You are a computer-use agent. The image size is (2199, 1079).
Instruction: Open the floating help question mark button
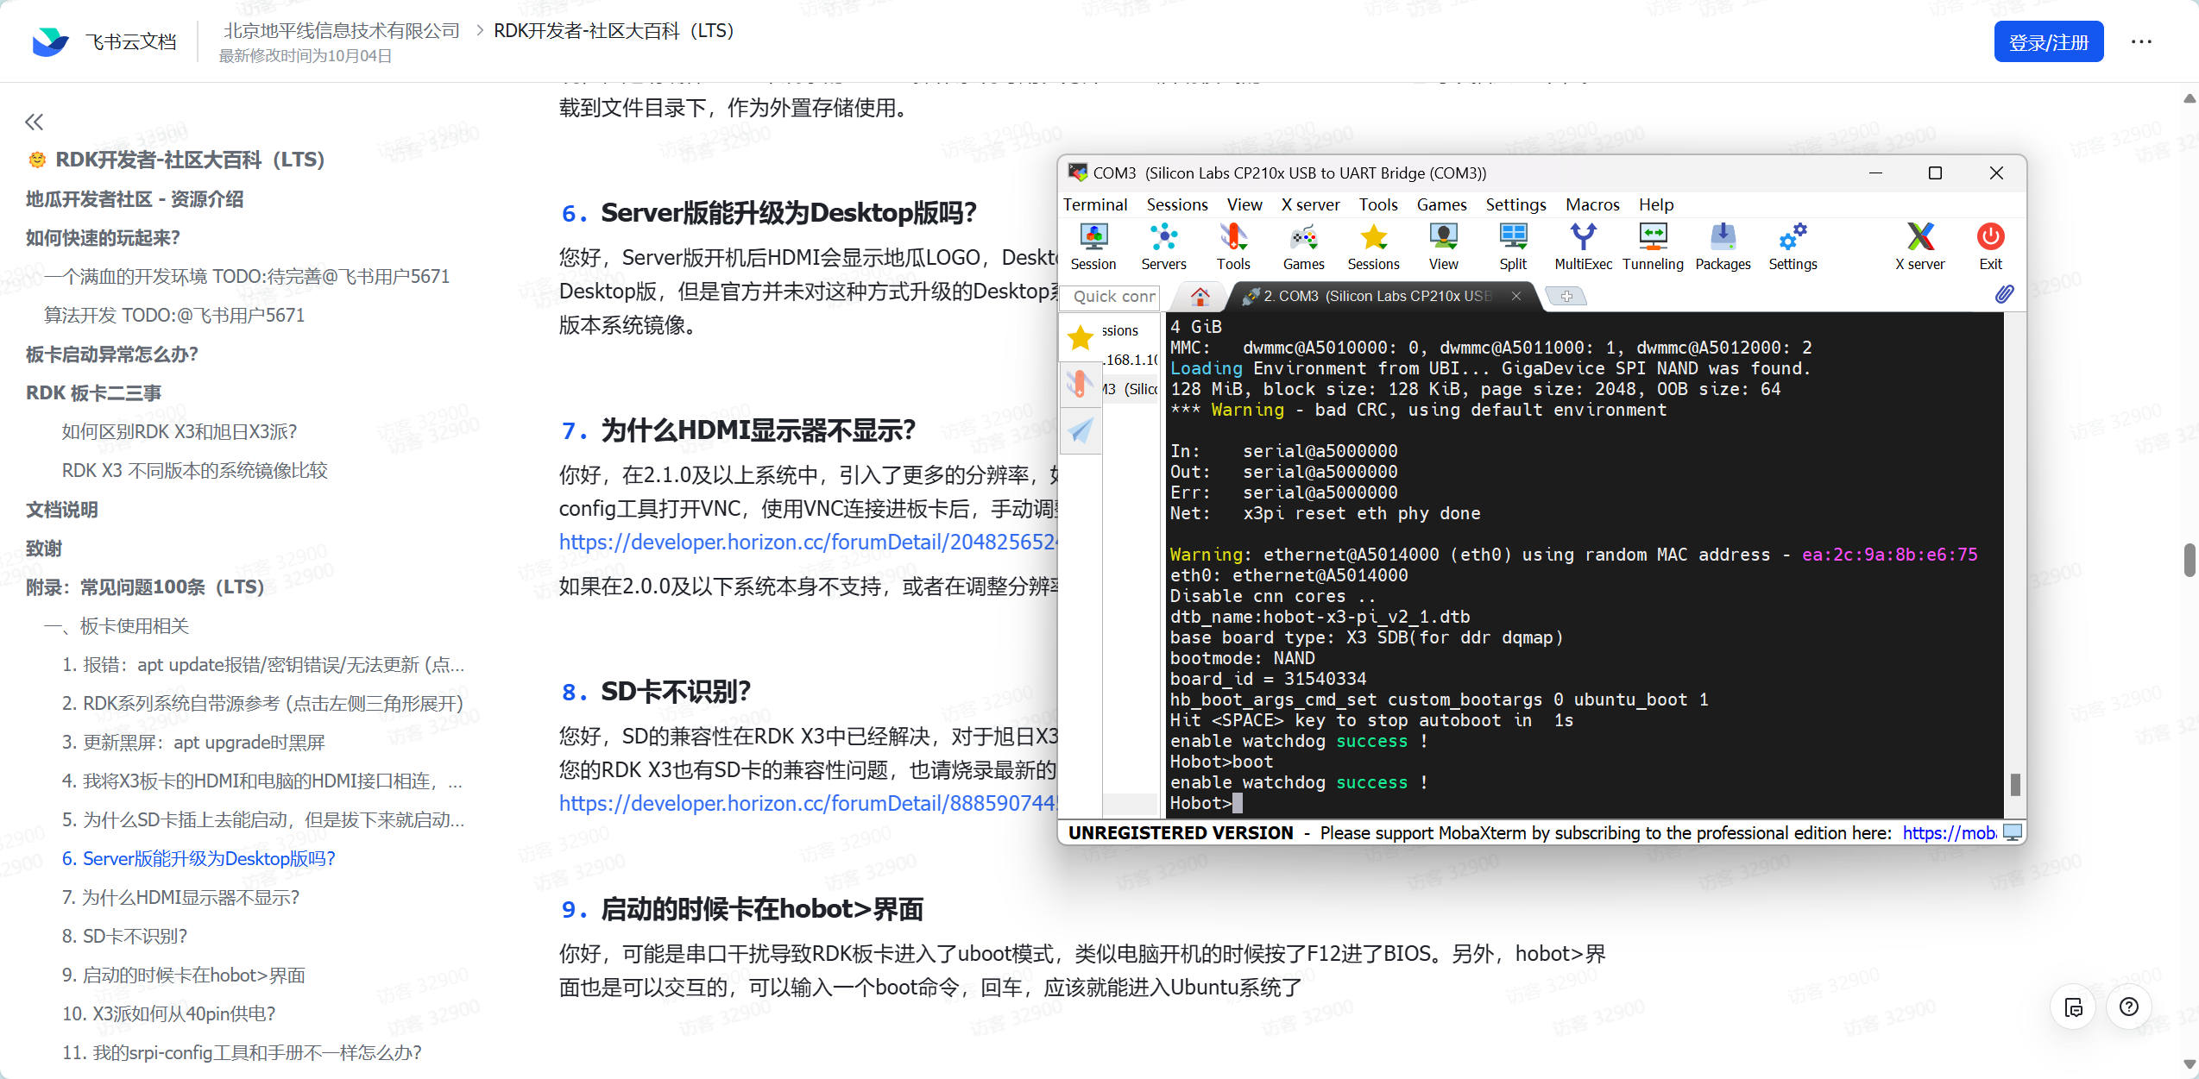pos(2128,1007)
